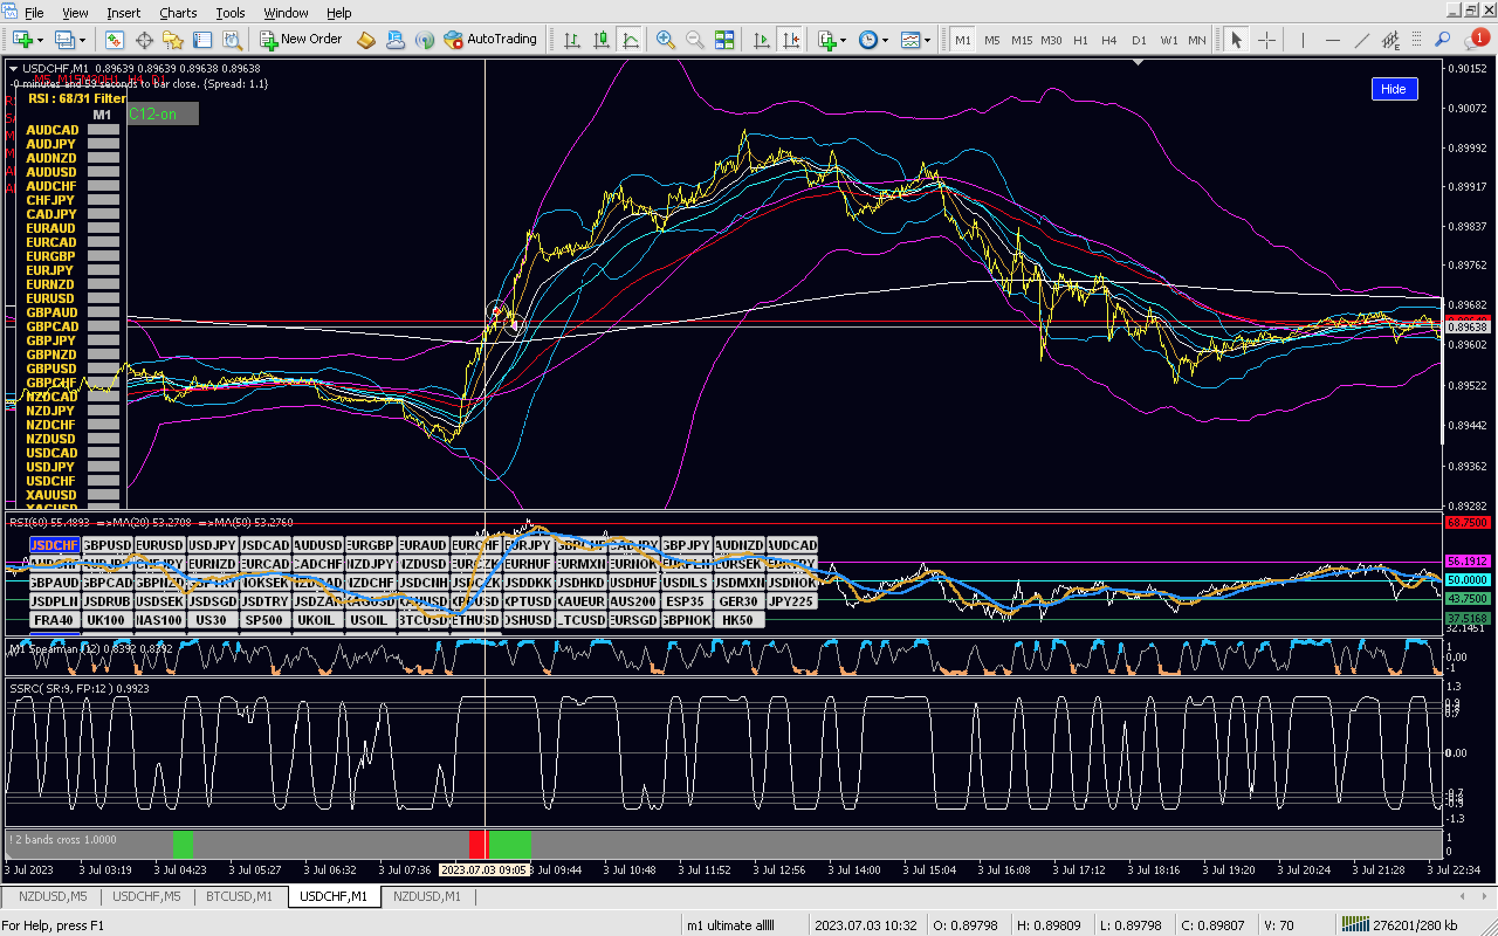This screenshot has width=1498, height=936.
Task: Expand the templates dropdown arrow
Action: 927,40
